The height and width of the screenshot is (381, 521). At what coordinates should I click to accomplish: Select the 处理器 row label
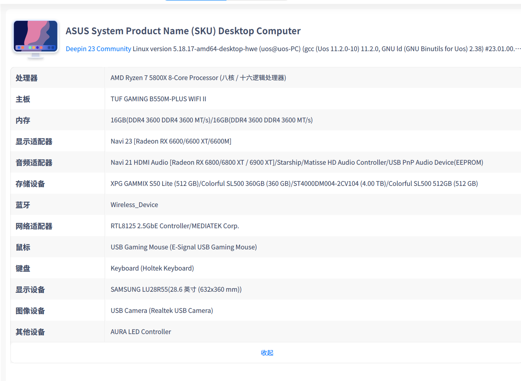(26, 78)
